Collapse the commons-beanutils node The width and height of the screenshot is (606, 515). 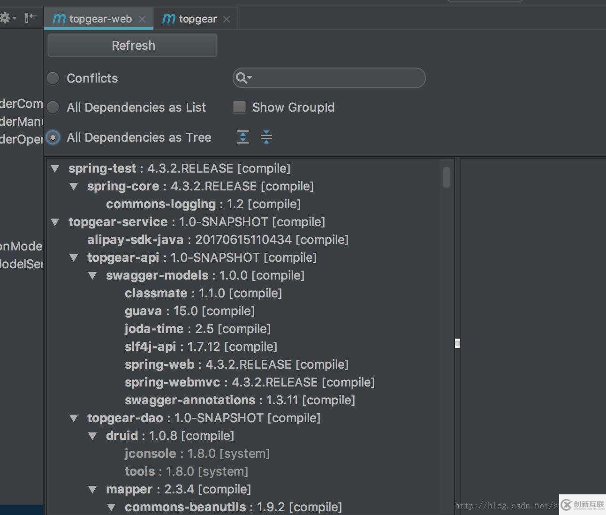[x=111, y=507]
